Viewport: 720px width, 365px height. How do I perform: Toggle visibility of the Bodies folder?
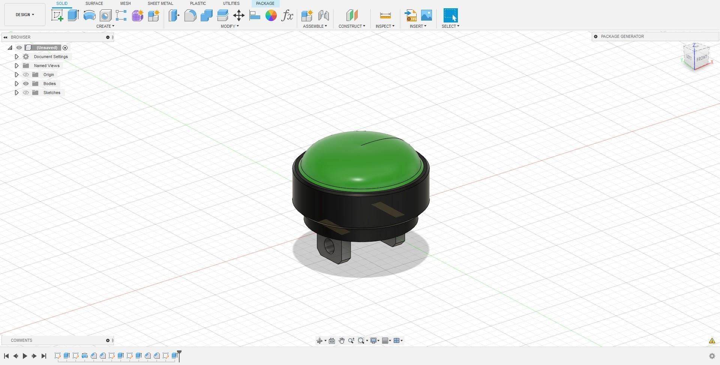[x=26, y=84]
